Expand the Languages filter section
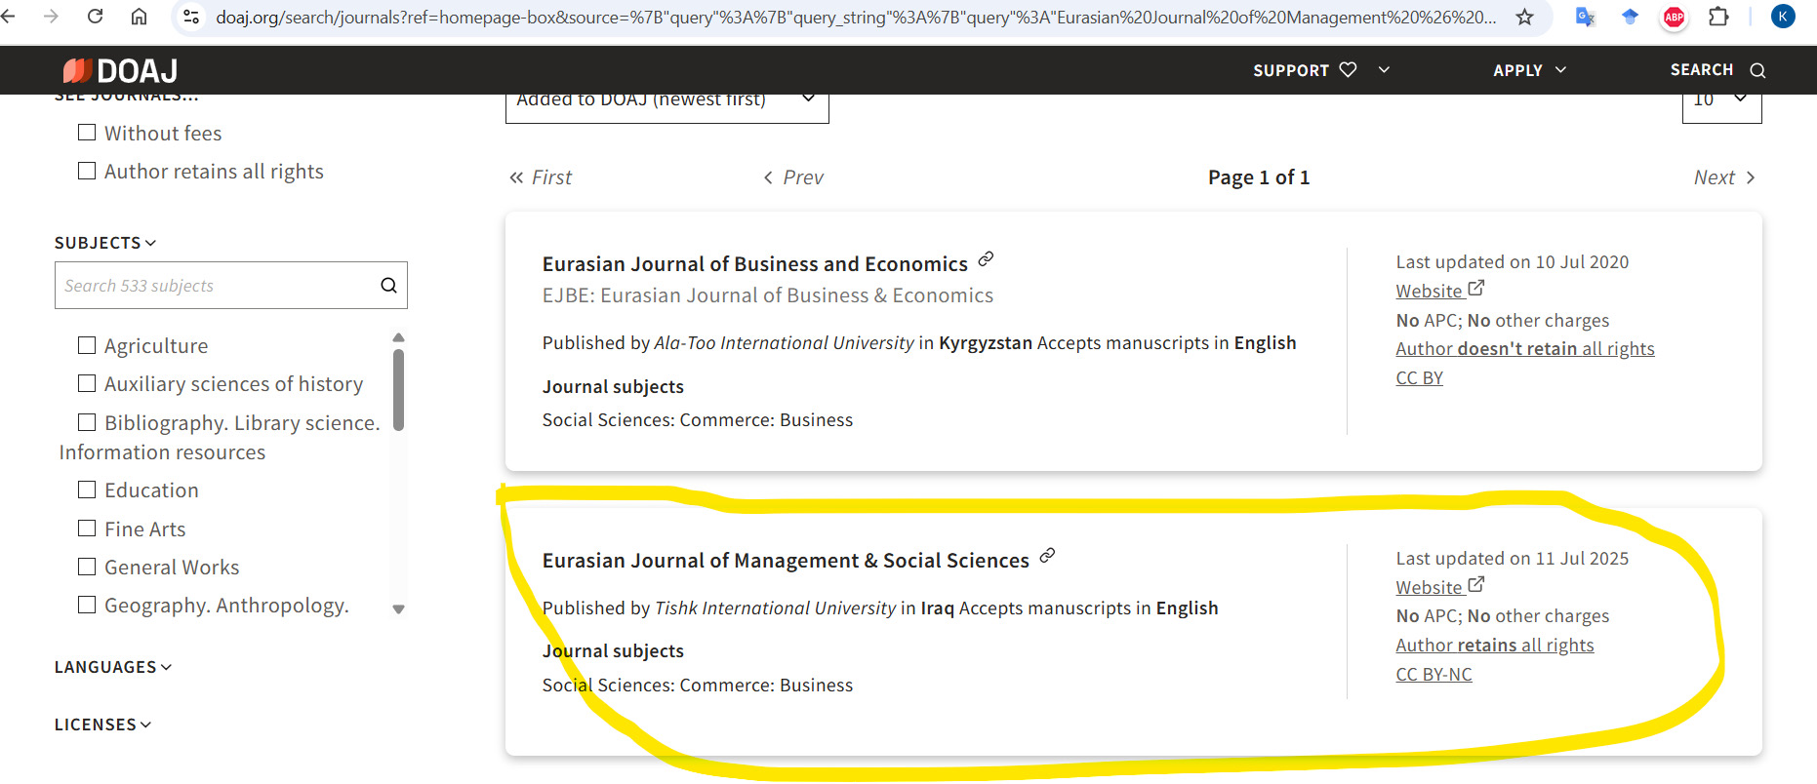 tap(112, 667)
